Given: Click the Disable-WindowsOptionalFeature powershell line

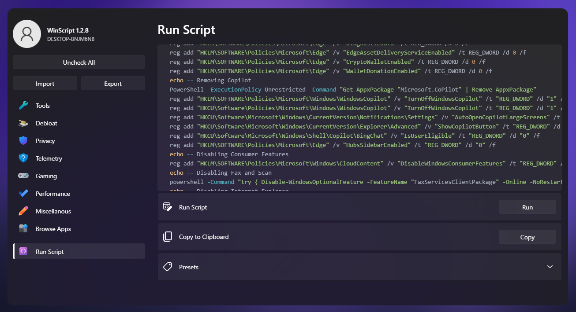Looking at the screenshot, I should tap(366, 182).
